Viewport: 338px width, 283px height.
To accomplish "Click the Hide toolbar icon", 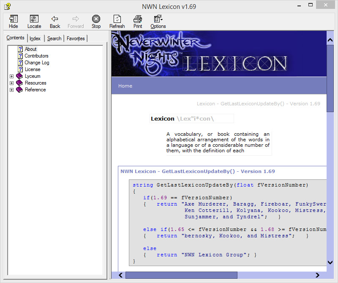I will pyautogui.click(x=14, y=19).
